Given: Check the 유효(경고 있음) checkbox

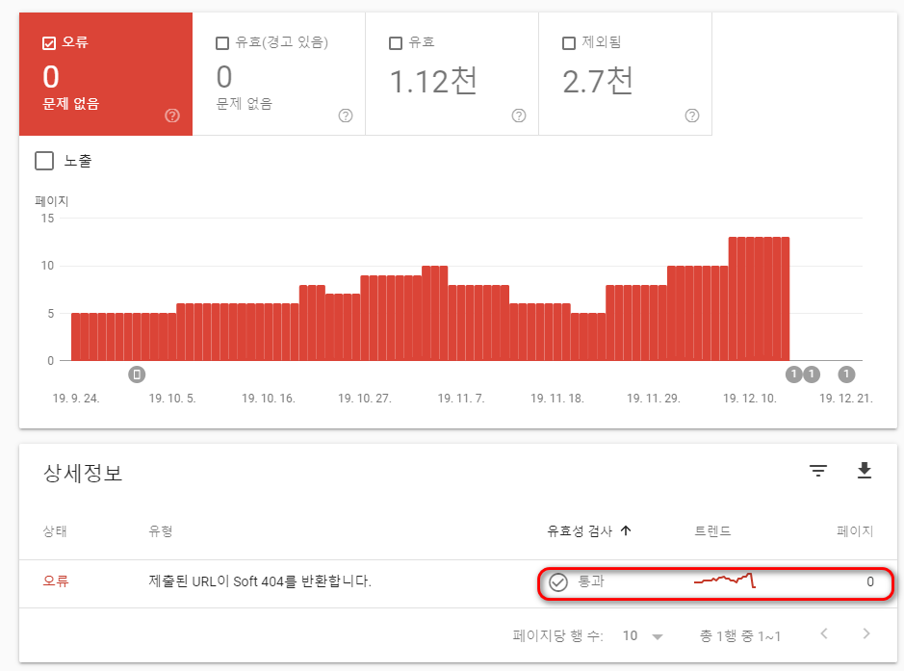Looking at the screenshot, I should 222,43.
